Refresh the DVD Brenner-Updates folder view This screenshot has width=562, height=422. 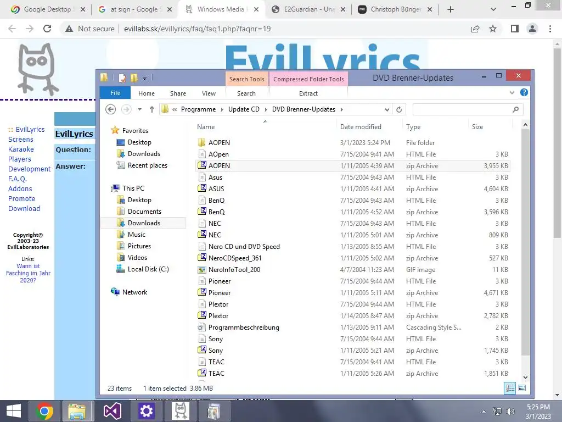tap(399, 109)
